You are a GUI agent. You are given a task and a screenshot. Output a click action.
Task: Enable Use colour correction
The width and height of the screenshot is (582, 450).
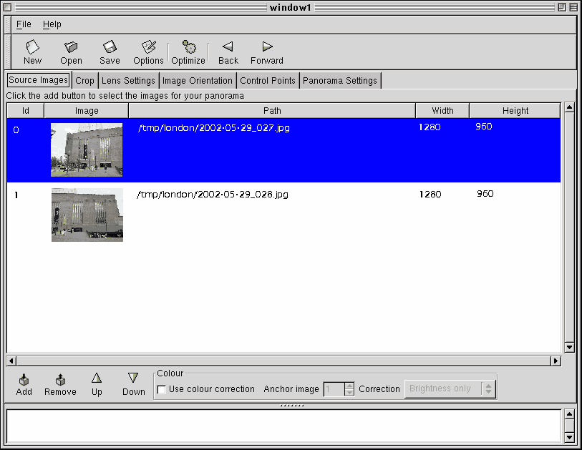[x=161, y=389]
